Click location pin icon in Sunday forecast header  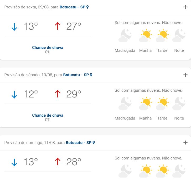(94, 142)
